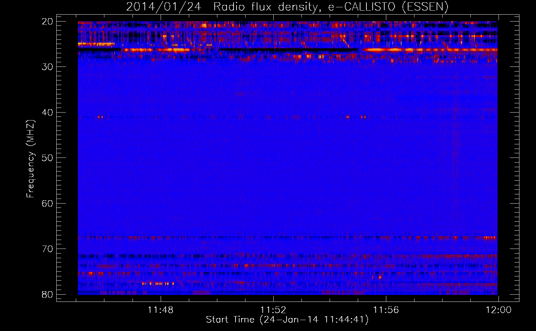The width and height of the screenshot is (536, 331).
Task: Click the 11:48 time tick label
Action: pos(161,310)
